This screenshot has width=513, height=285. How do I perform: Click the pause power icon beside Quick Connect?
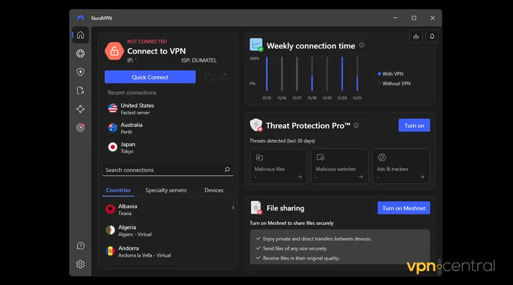pos(209,77)
